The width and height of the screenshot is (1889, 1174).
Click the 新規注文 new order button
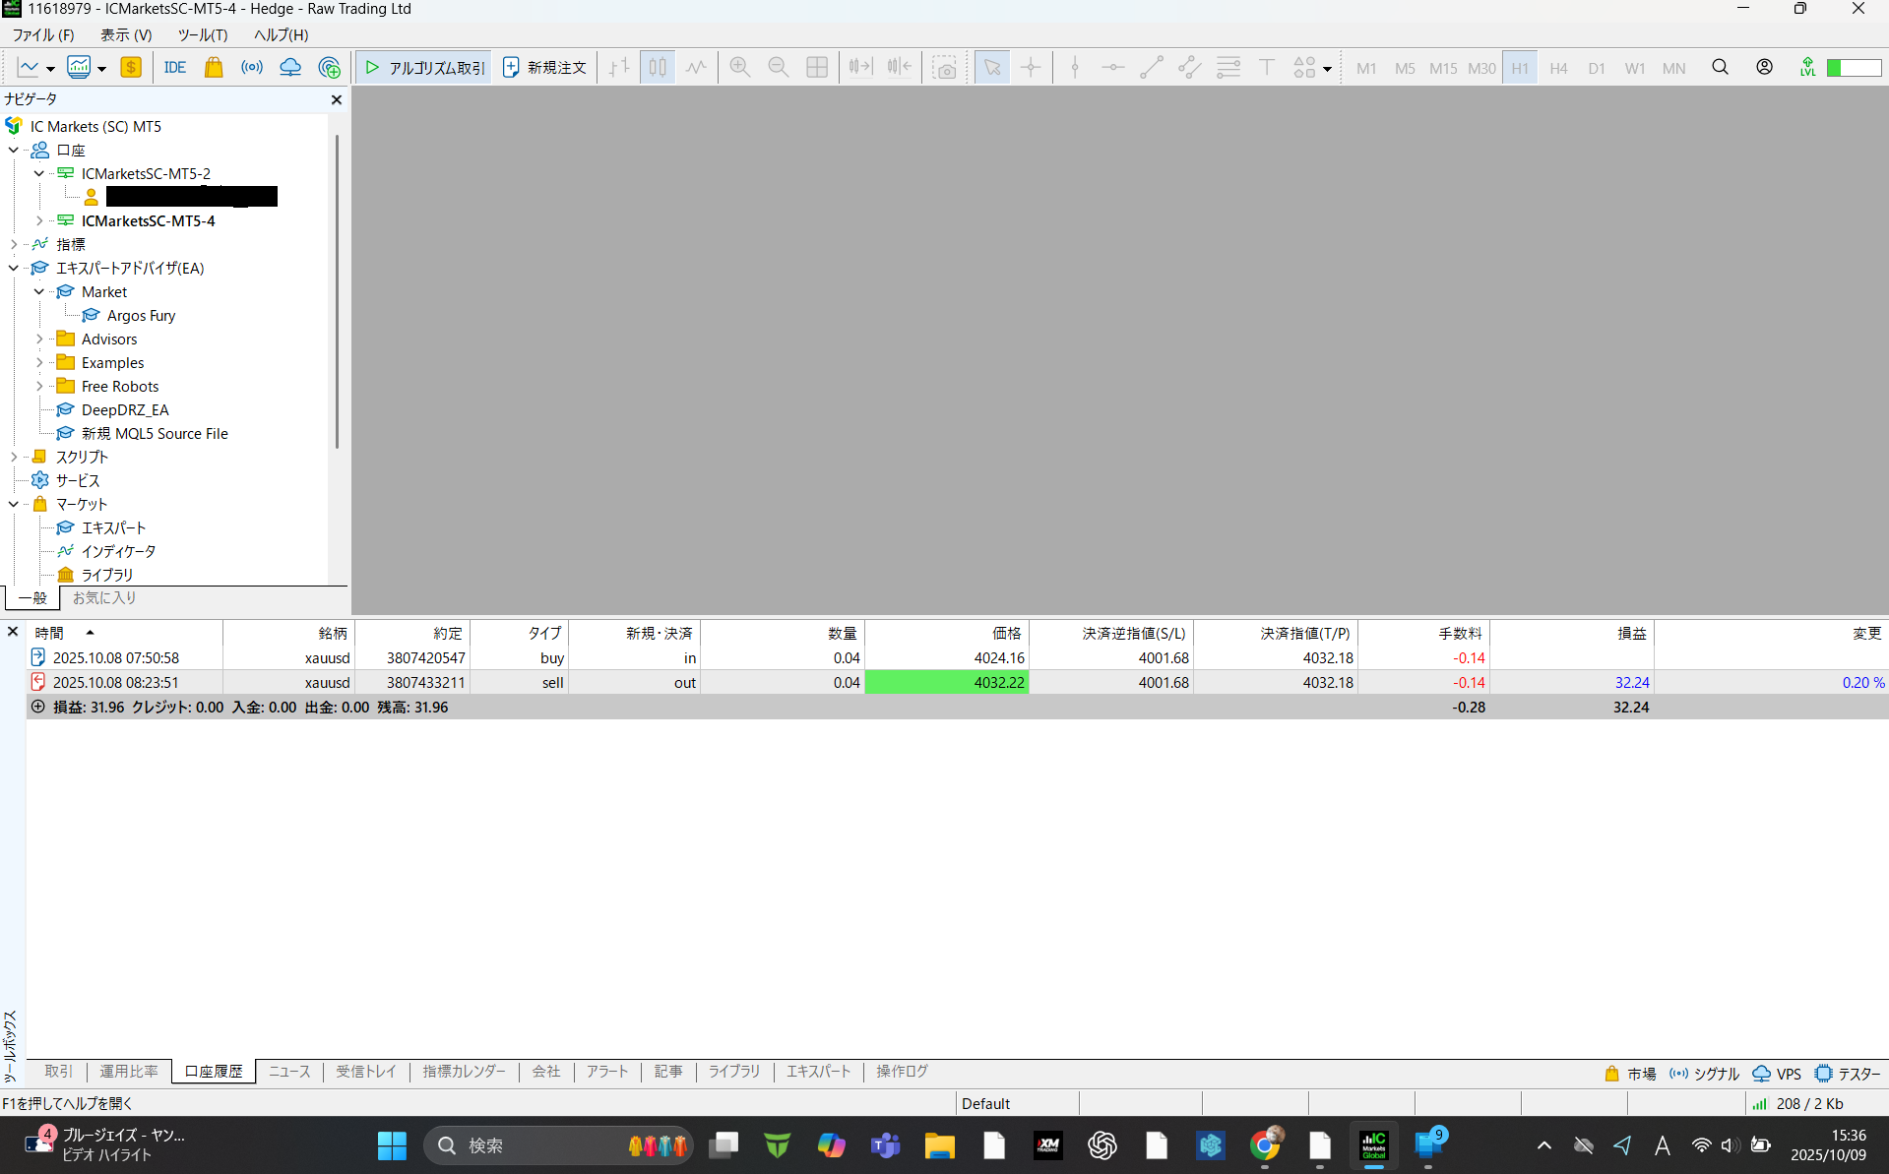coord(544,68)
